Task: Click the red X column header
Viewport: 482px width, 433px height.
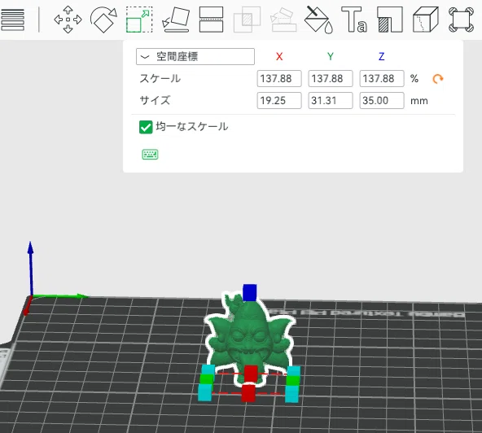Action: pyautogui.click(x=279, y=56)
